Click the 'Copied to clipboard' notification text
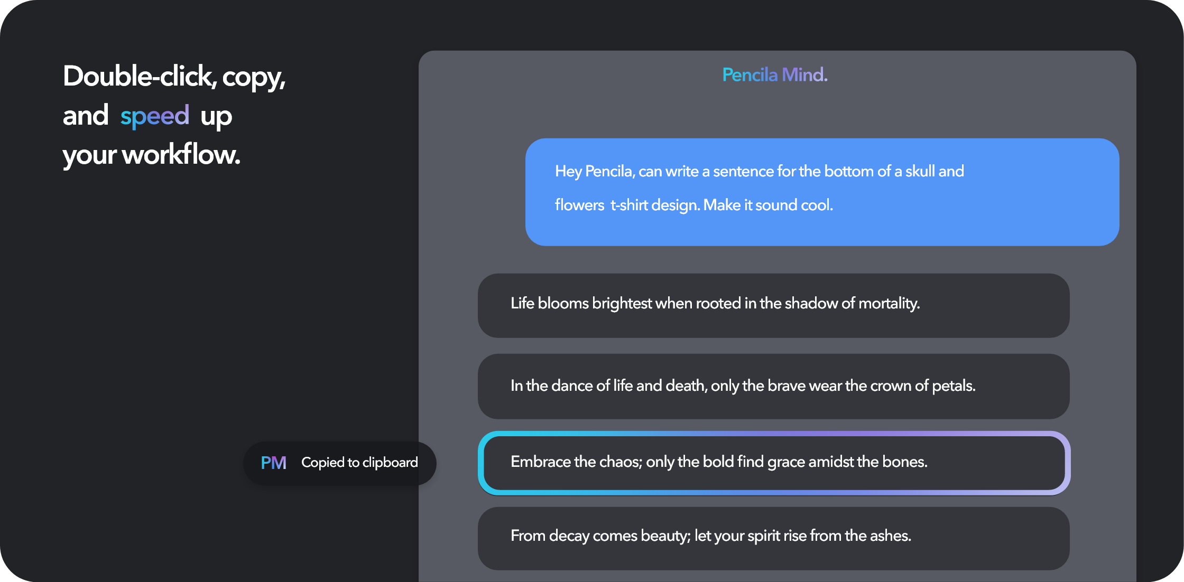Image resolution: width=1184 pixels, height=582 pixels. [x=359, y=463]
